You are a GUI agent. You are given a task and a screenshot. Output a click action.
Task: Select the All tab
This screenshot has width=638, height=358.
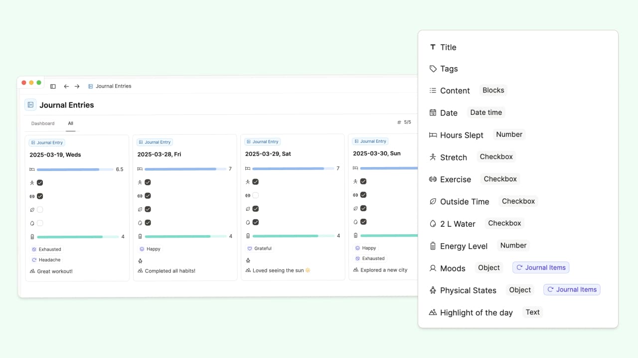point(71,123)
